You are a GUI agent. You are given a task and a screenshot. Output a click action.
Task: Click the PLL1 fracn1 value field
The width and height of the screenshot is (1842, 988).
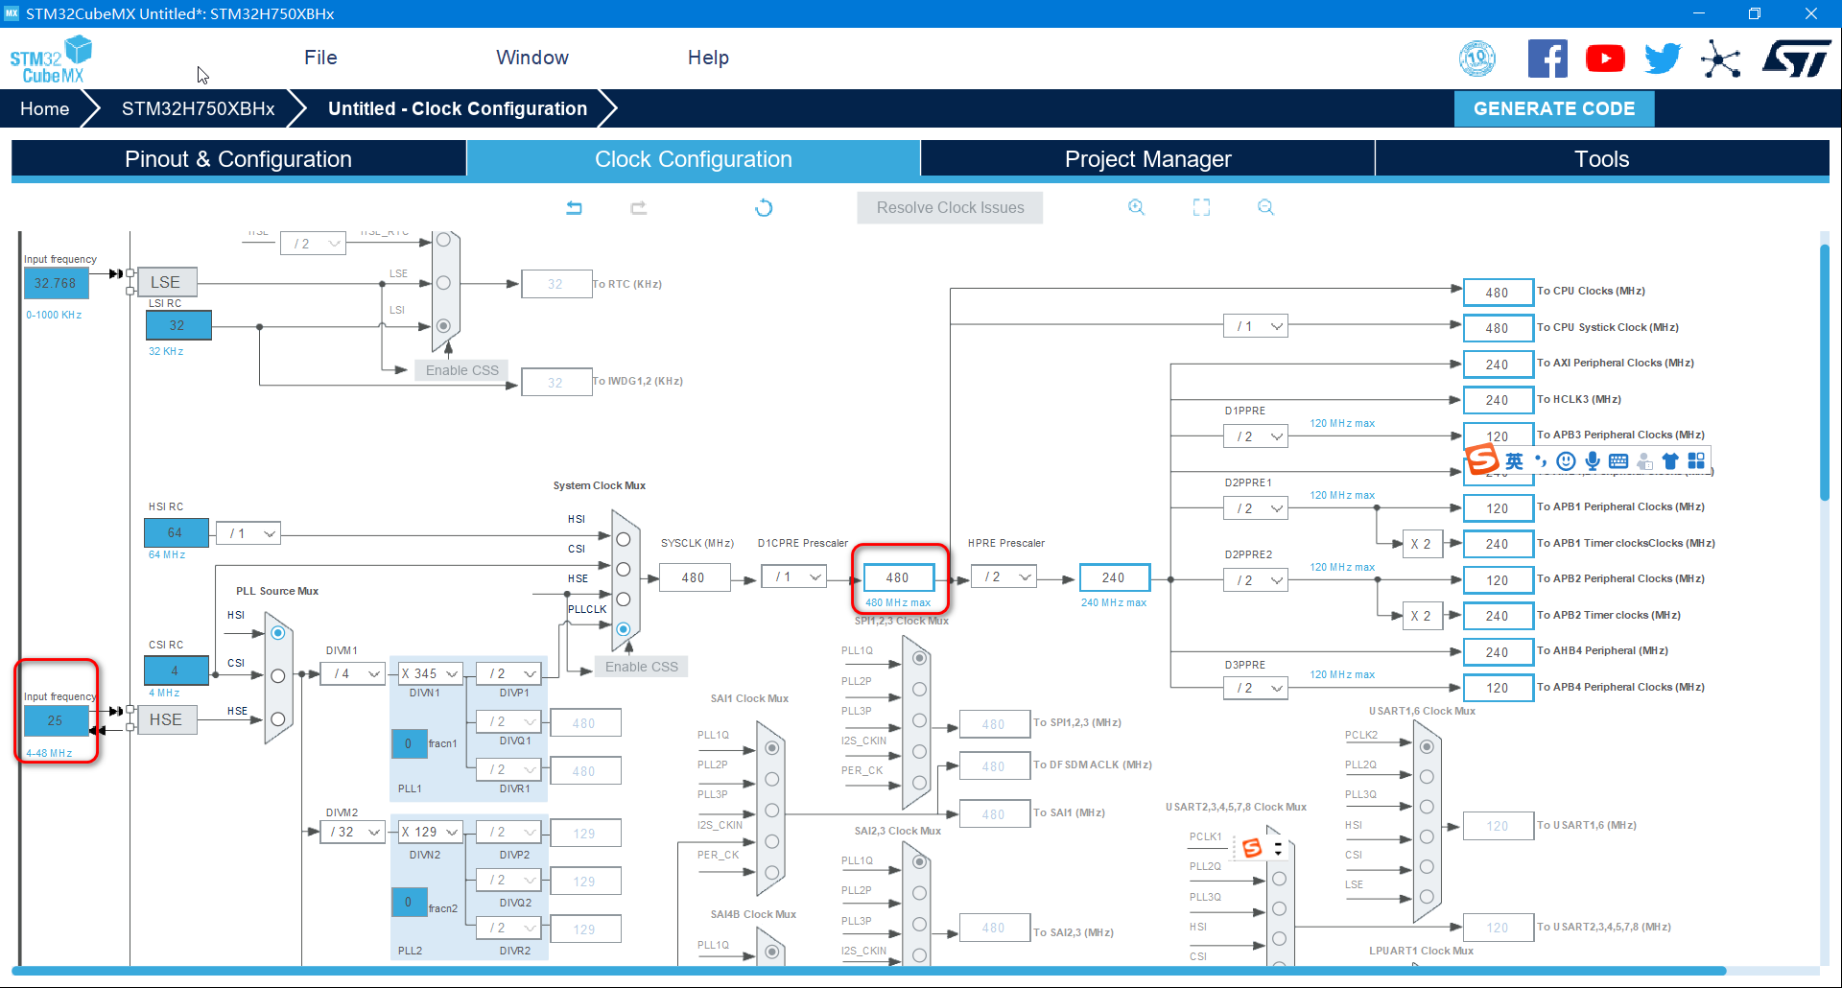click(x=409, y=743)
